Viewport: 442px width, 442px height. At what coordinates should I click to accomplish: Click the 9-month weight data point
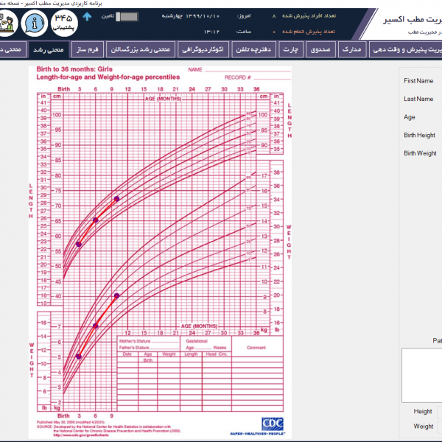tap(116, 295)
